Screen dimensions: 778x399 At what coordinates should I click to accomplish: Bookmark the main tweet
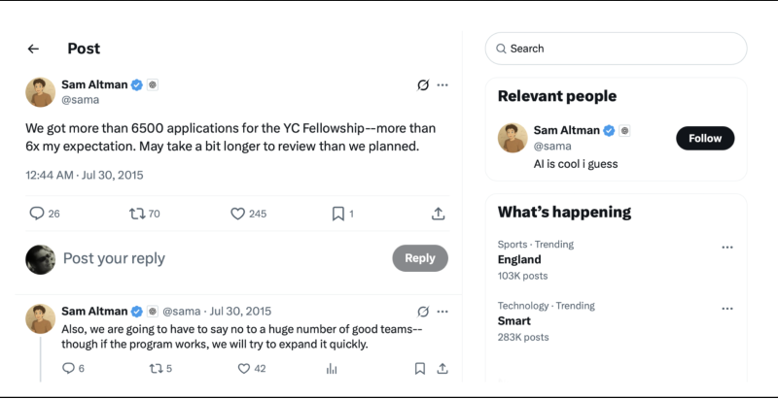tap(336, 214)
